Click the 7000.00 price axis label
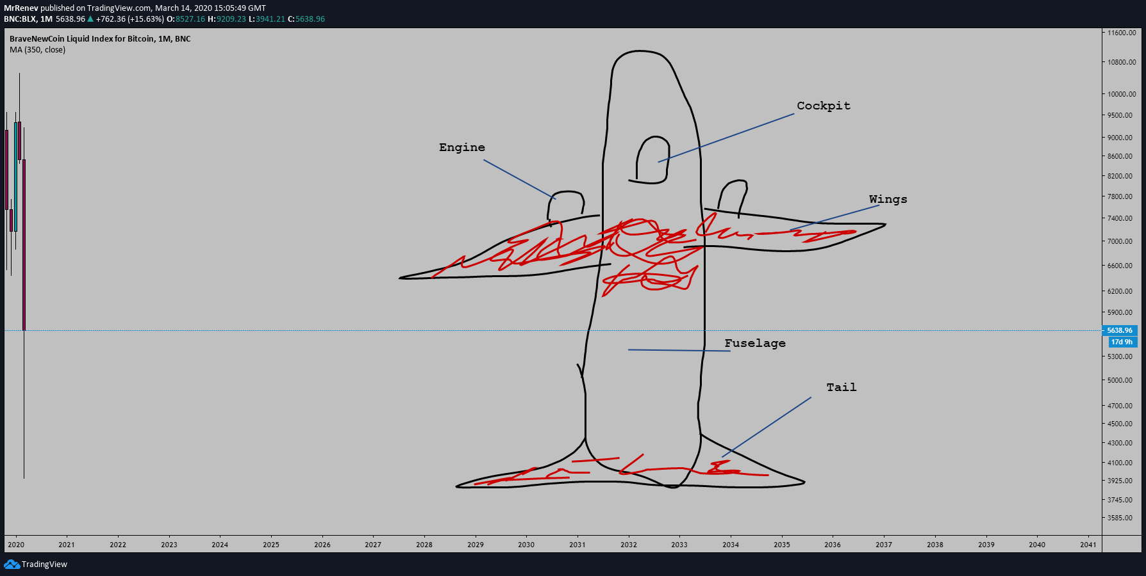 click(x=1120, y=241)
